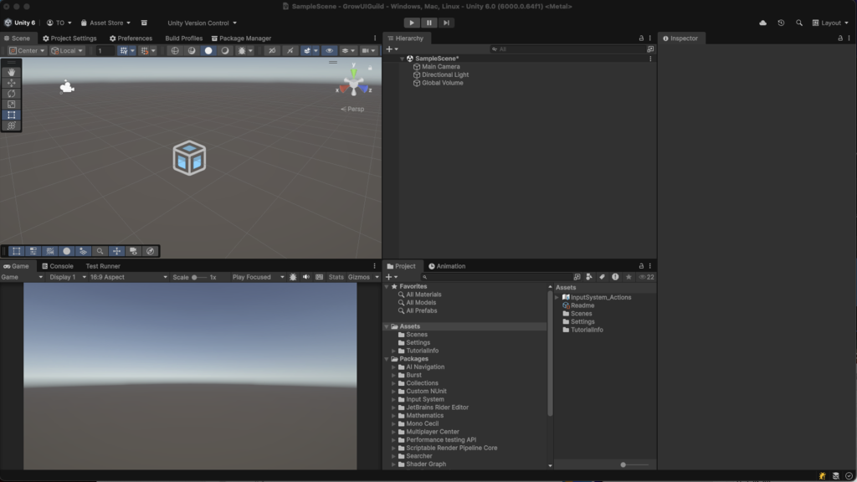Collapse the SampleScene hierarchy tree
Image resolution: width=857 pixels, height=482 pixels.
tap(402, 59)
